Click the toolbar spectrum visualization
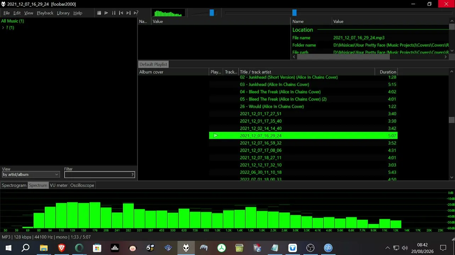 (x=168, y=13)
